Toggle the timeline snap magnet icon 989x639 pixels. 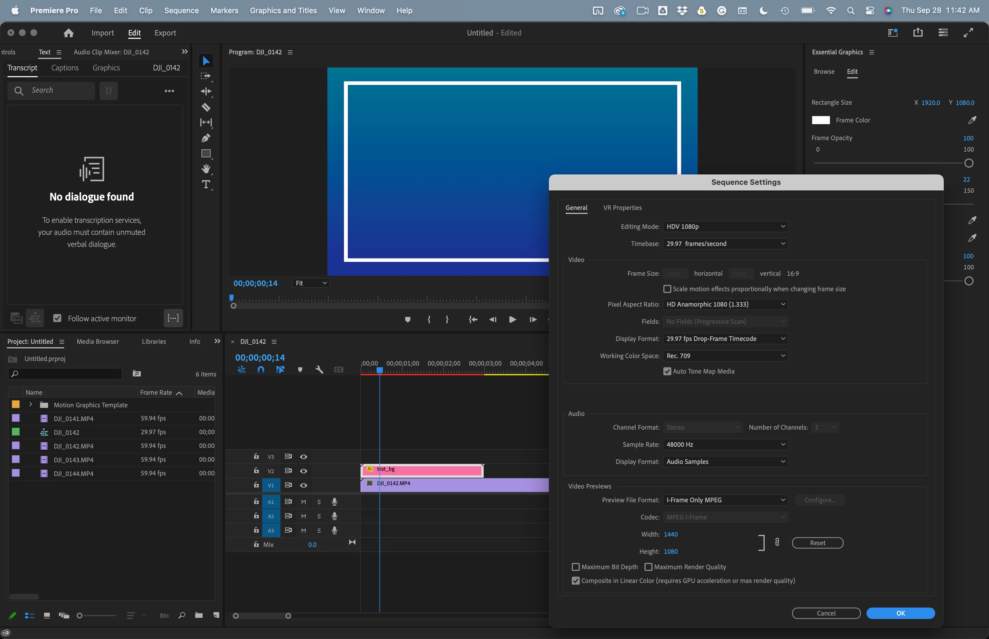click(x=261, y=370)
